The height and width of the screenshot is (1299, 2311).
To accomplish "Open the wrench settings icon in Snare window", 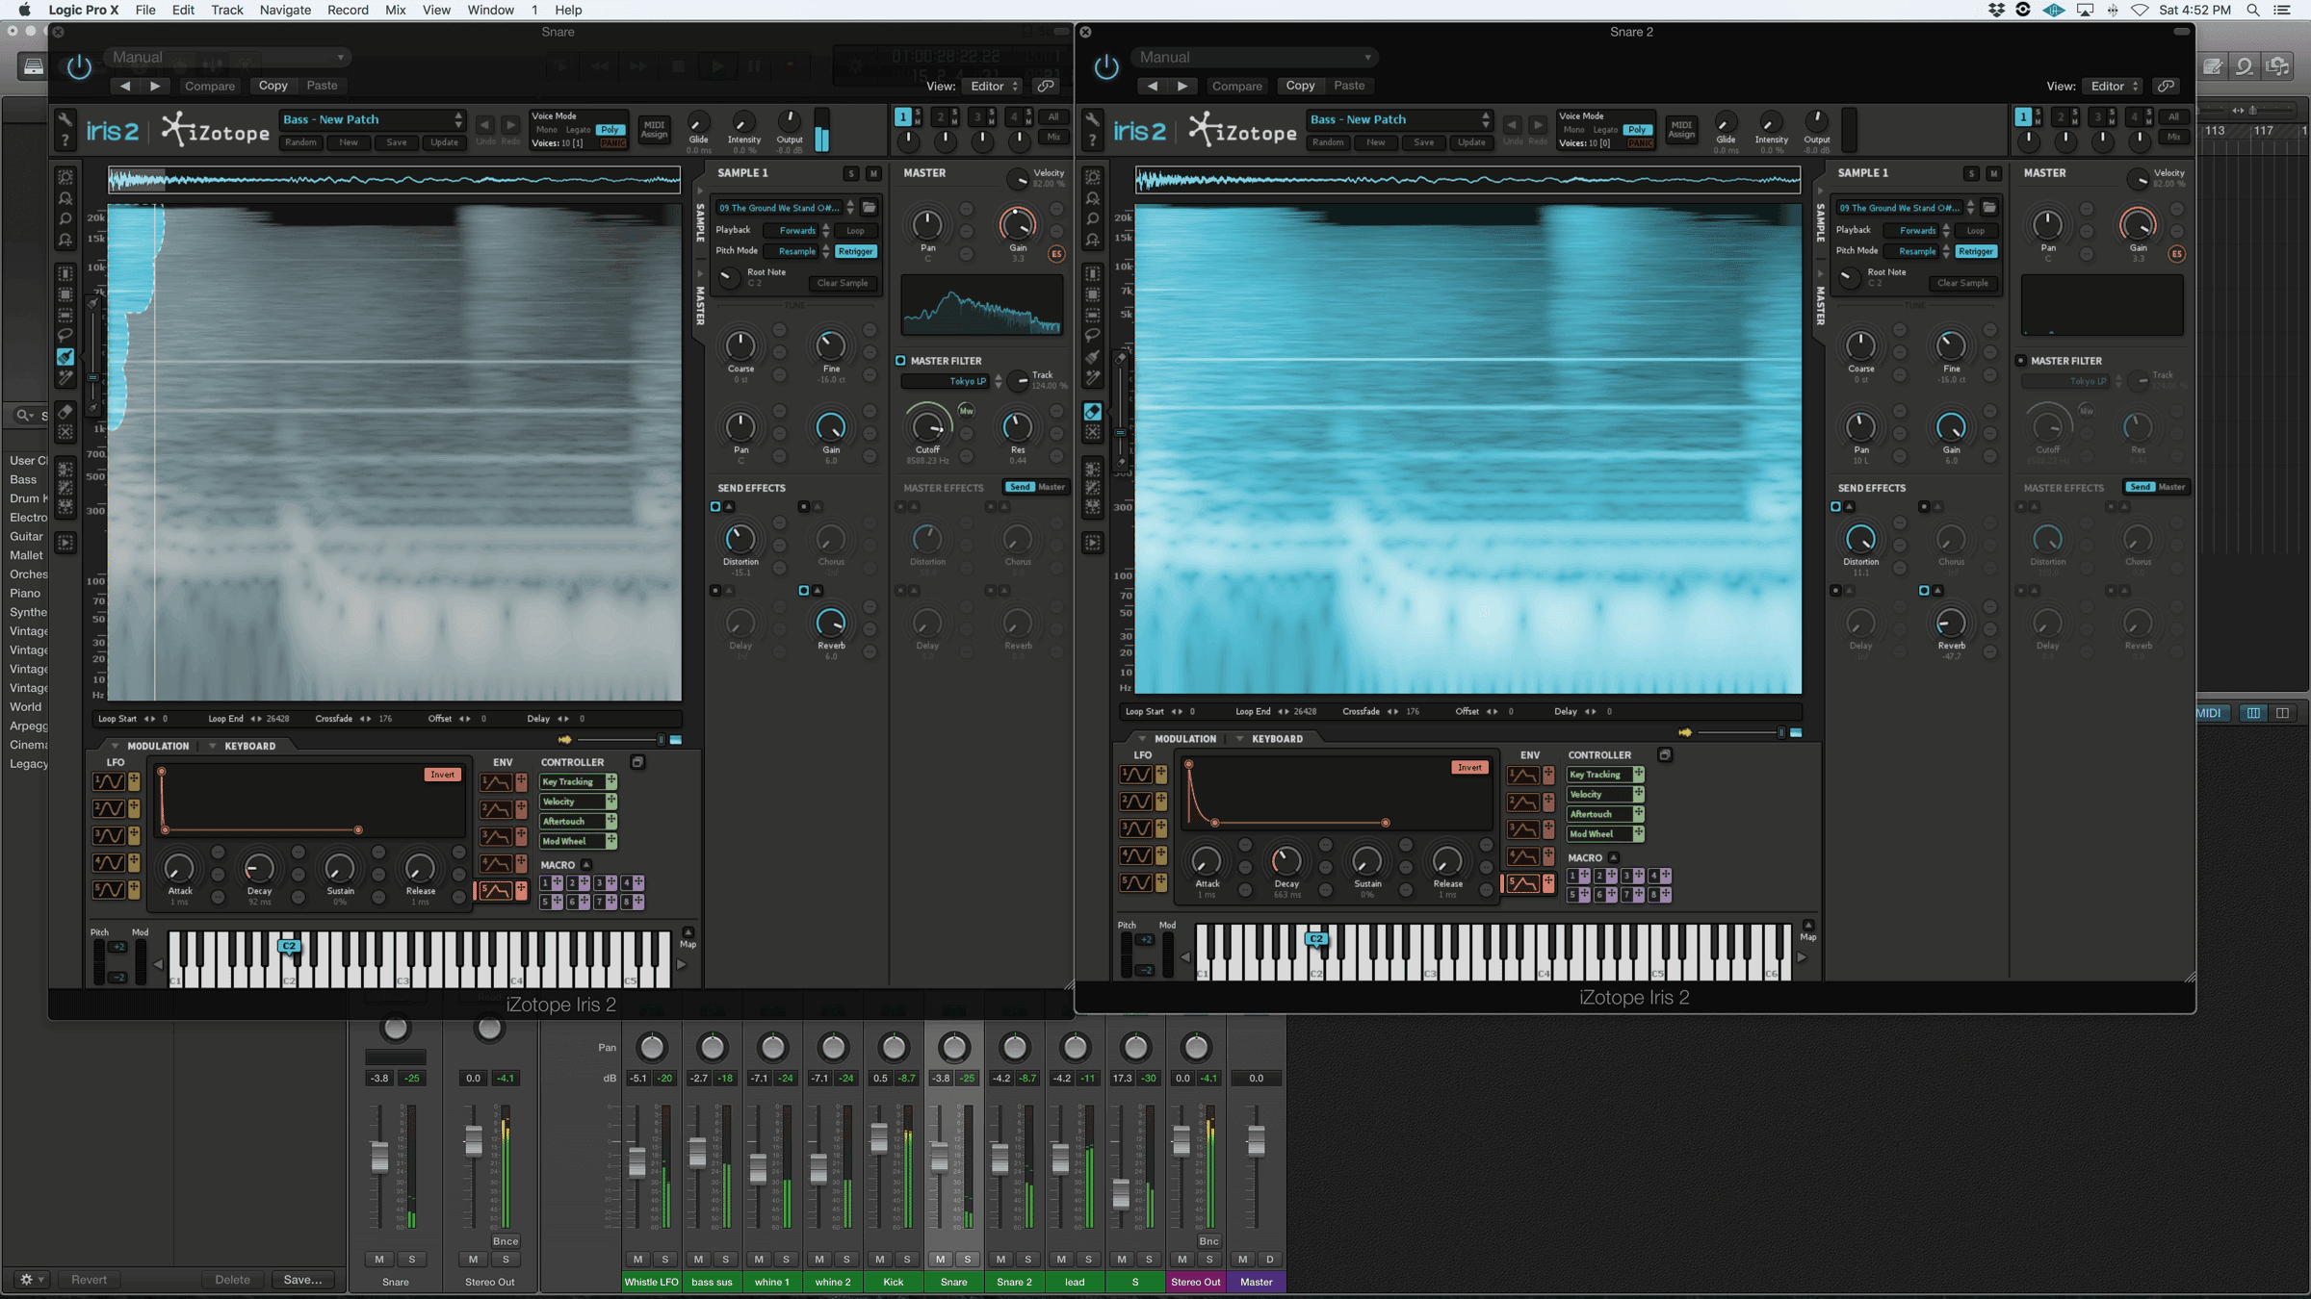I will pos(65,119).
